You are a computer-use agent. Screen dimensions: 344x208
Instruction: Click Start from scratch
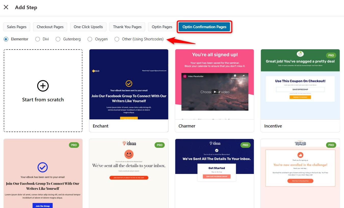click(x=43, y=99)
